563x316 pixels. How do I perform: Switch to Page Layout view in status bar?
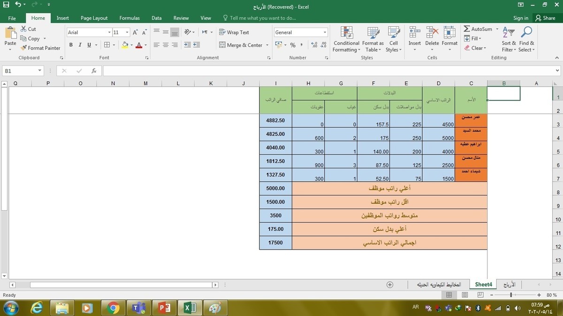pos(465,295)
